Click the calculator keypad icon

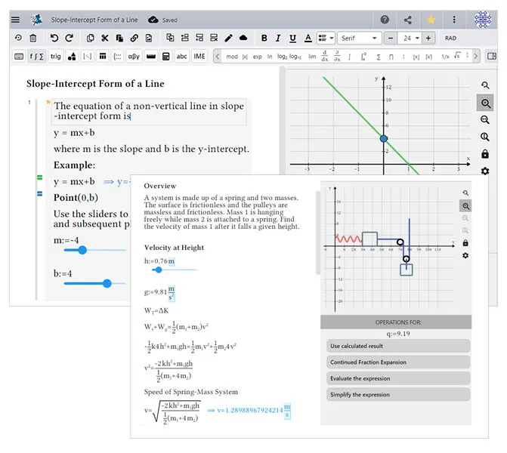tap(166, 57)
